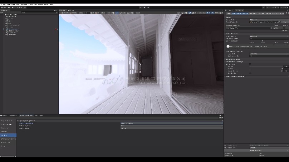
Task: Click the Step frame button
Action: tap(148, 7)
